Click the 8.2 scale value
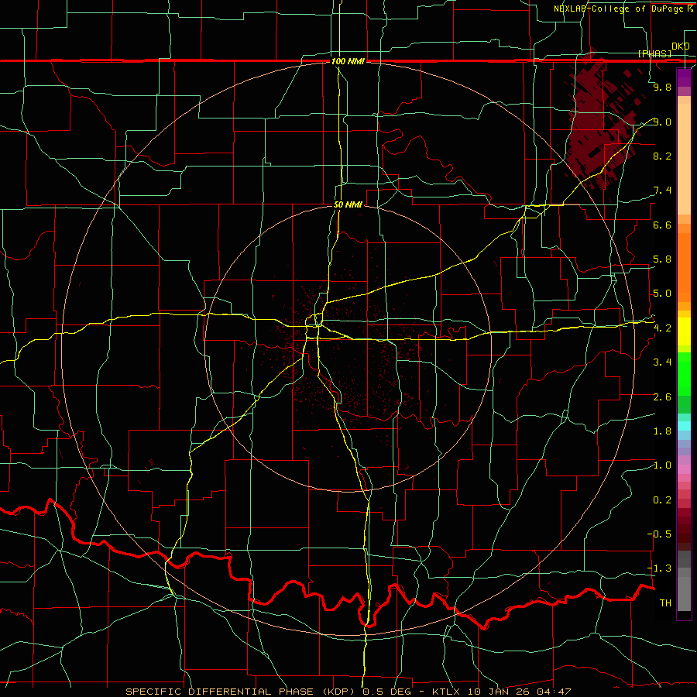The image size is (697, 697). pyautogui.click(x=662, y=156)
